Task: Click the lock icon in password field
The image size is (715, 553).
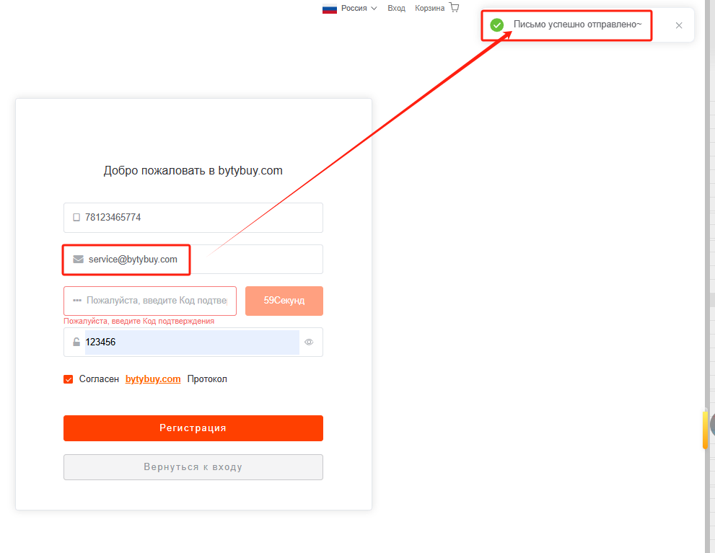Action: click(76, 342)
